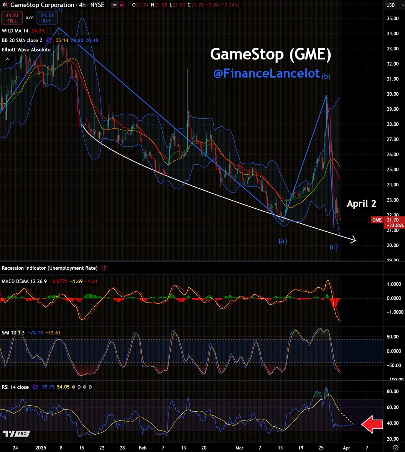
Task: Select the WILD MA 14 indicator legend
Action: (x=15, y=31)
